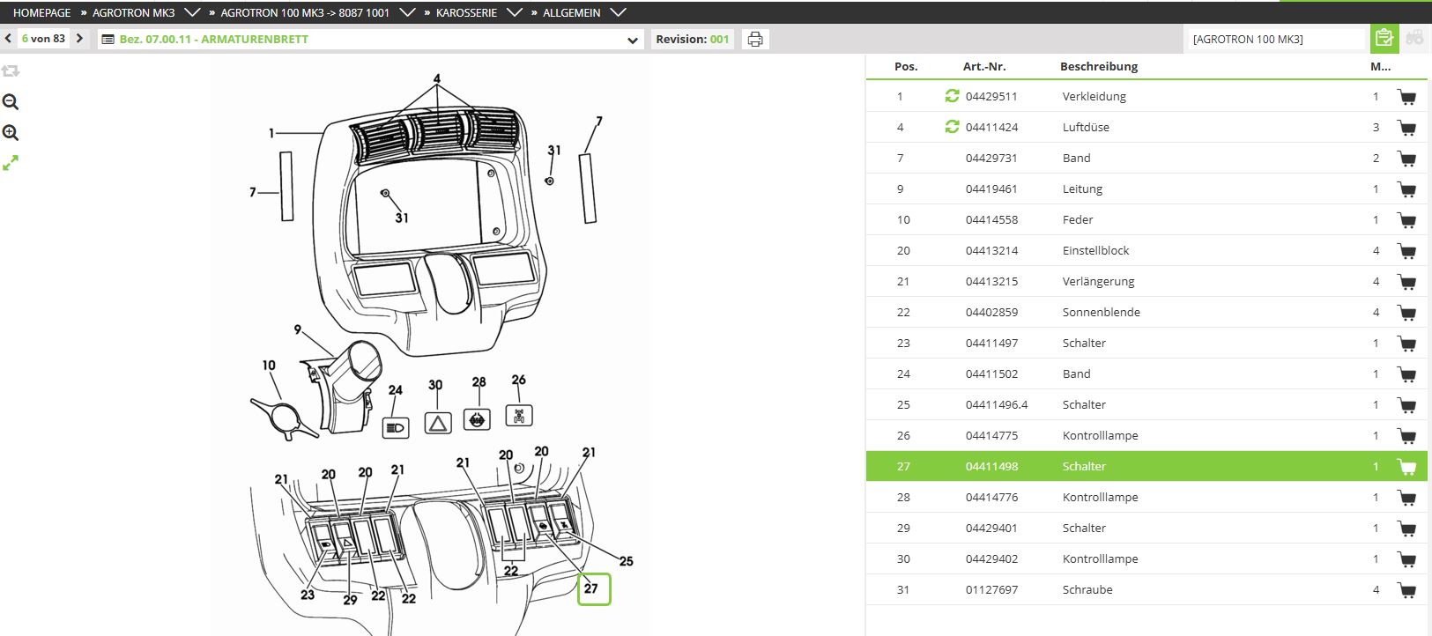Open the KAROSSERIE breadcrumb dropdown
1432x636 pixels.
[515, 12]
